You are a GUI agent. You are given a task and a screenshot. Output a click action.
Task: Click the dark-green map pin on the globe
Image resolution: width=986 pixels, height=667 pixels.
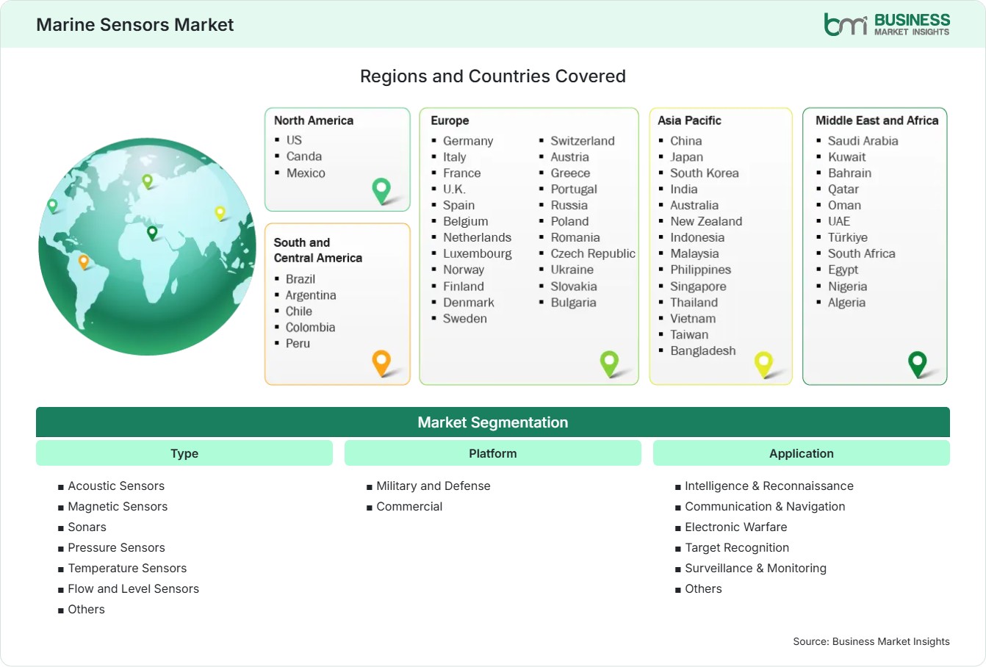click(152, 233)
